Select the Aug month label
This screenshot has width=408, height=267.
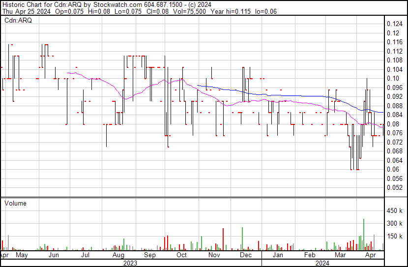[x=118, y=256]
